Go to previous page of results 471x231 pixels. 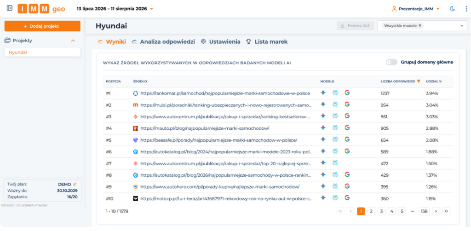click(350, 211)
